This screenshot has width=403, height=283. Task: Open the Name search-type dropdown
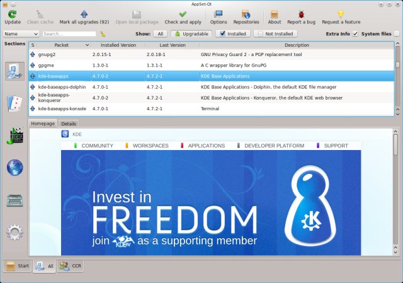pos(21,33)
